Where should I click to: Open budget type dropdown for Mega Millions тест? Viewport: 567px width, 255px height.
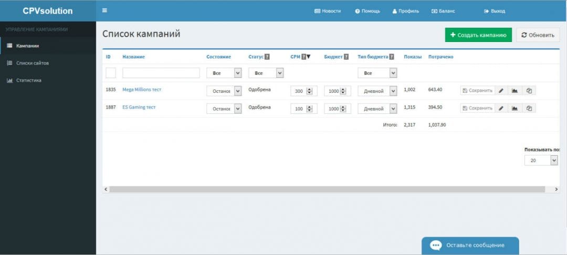[x=377, y=91]
